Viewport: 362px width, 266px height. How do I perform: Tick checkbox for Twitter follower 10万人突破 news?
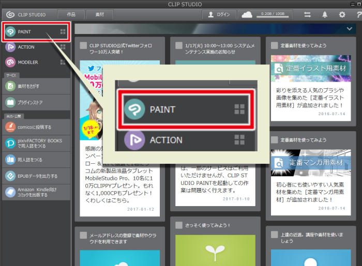pyautogui.click(x=83, y=45)
